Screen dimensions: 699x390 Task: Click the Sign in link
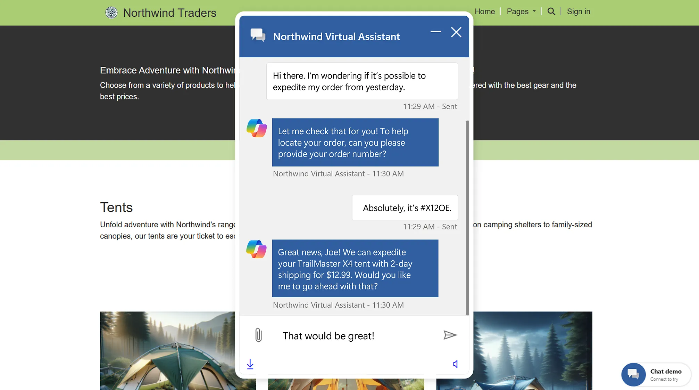coord(578,11)
